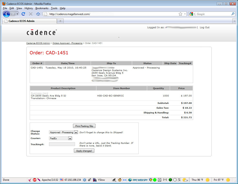This screenshot has width=238, height=184.
Task: Open the Cadence ECOS Admin breadcrumb link
Action: (x=38, y=43)
